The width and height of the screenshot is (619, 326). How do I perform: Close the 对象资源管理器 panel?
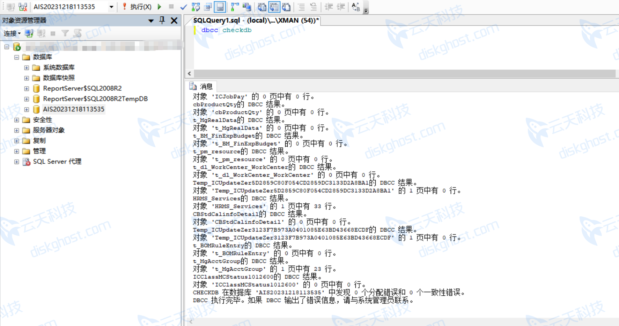[174, 21]
